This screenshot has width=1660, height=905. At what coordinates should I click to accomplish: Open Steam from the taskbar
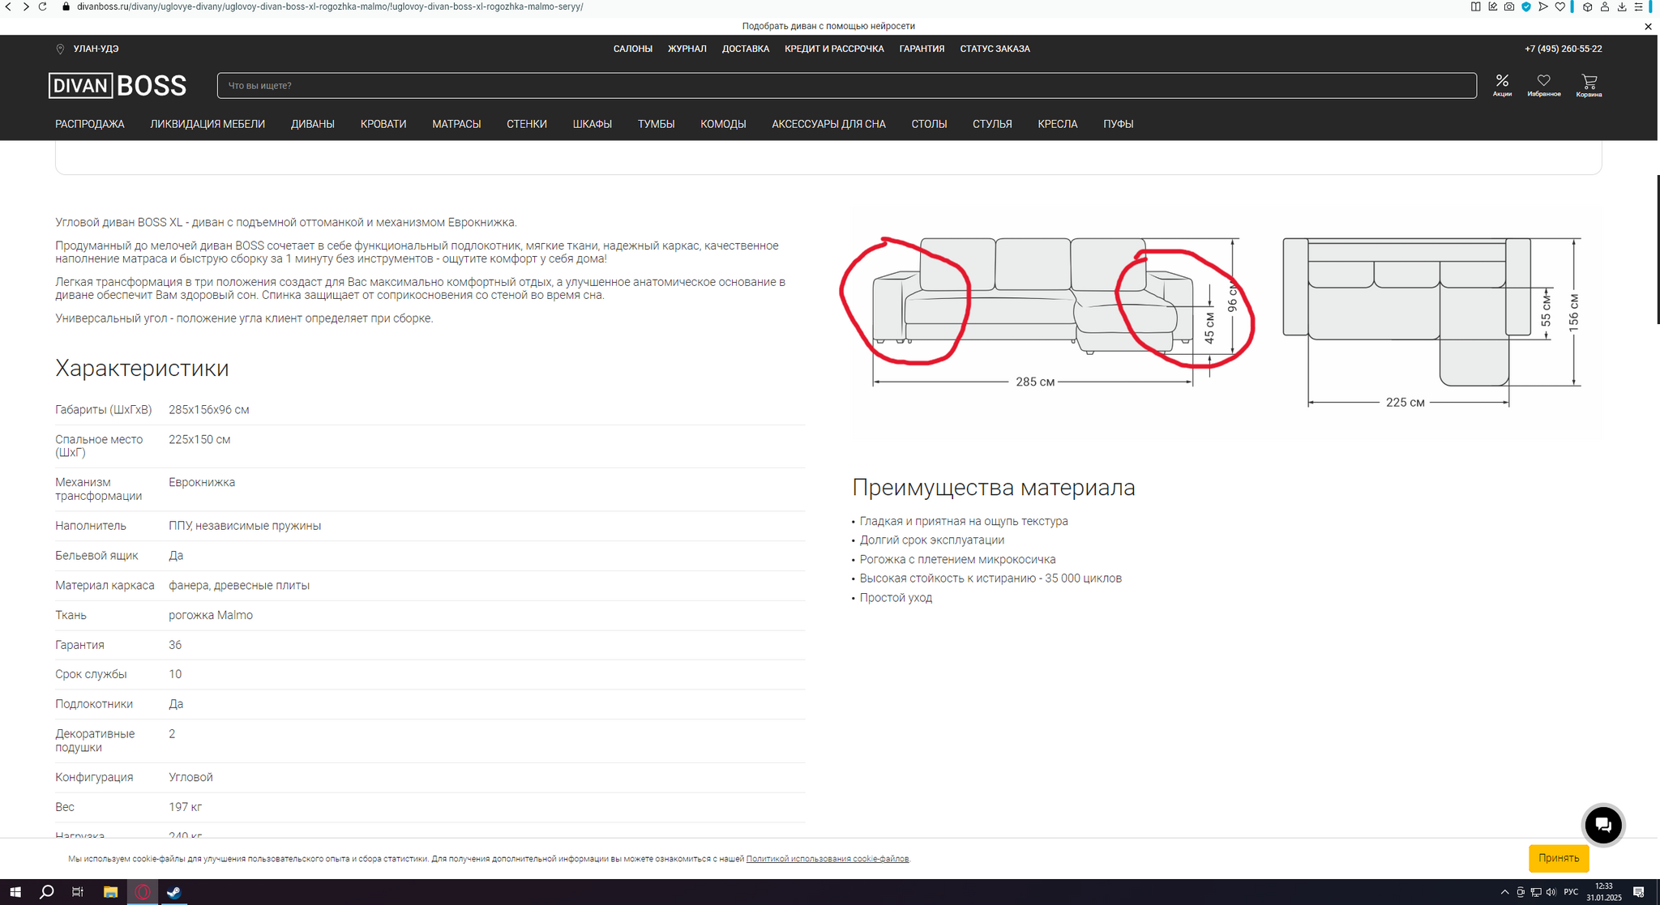click(173, 892)
